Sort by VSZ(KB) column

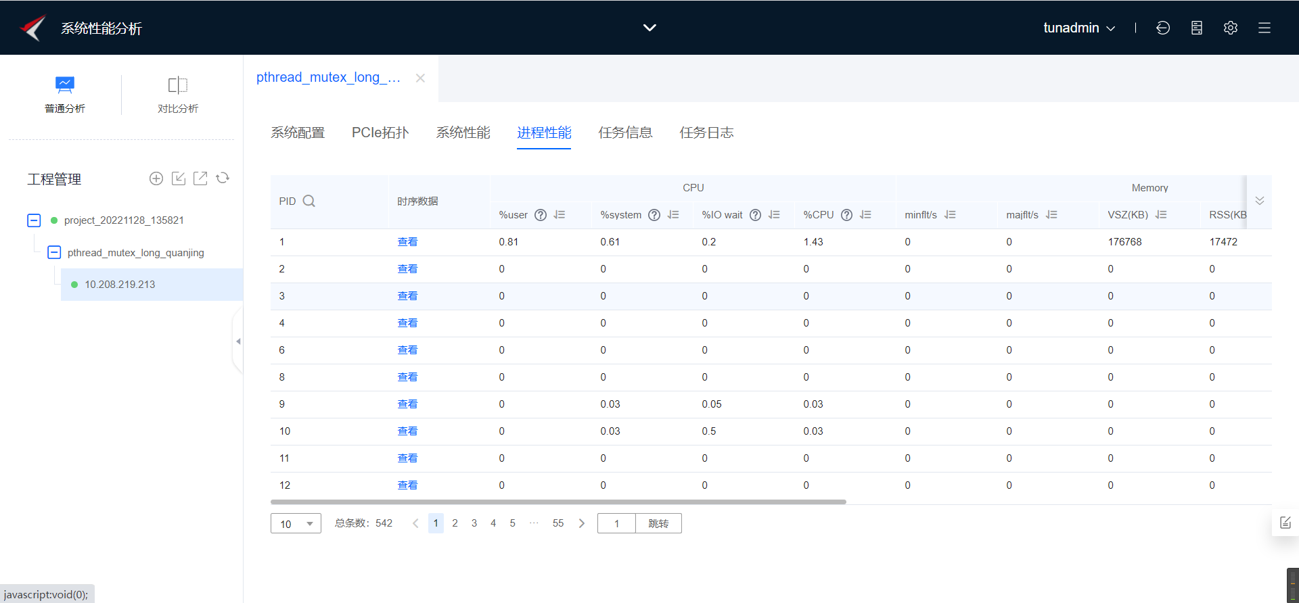tap(1161, 215)
